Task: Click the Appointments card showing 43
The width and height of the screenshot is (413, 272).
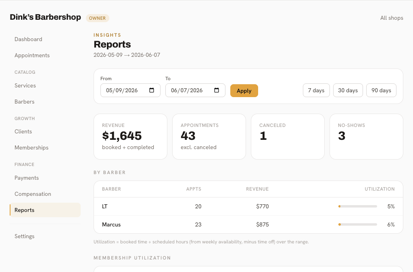Action: pos(209,137)
